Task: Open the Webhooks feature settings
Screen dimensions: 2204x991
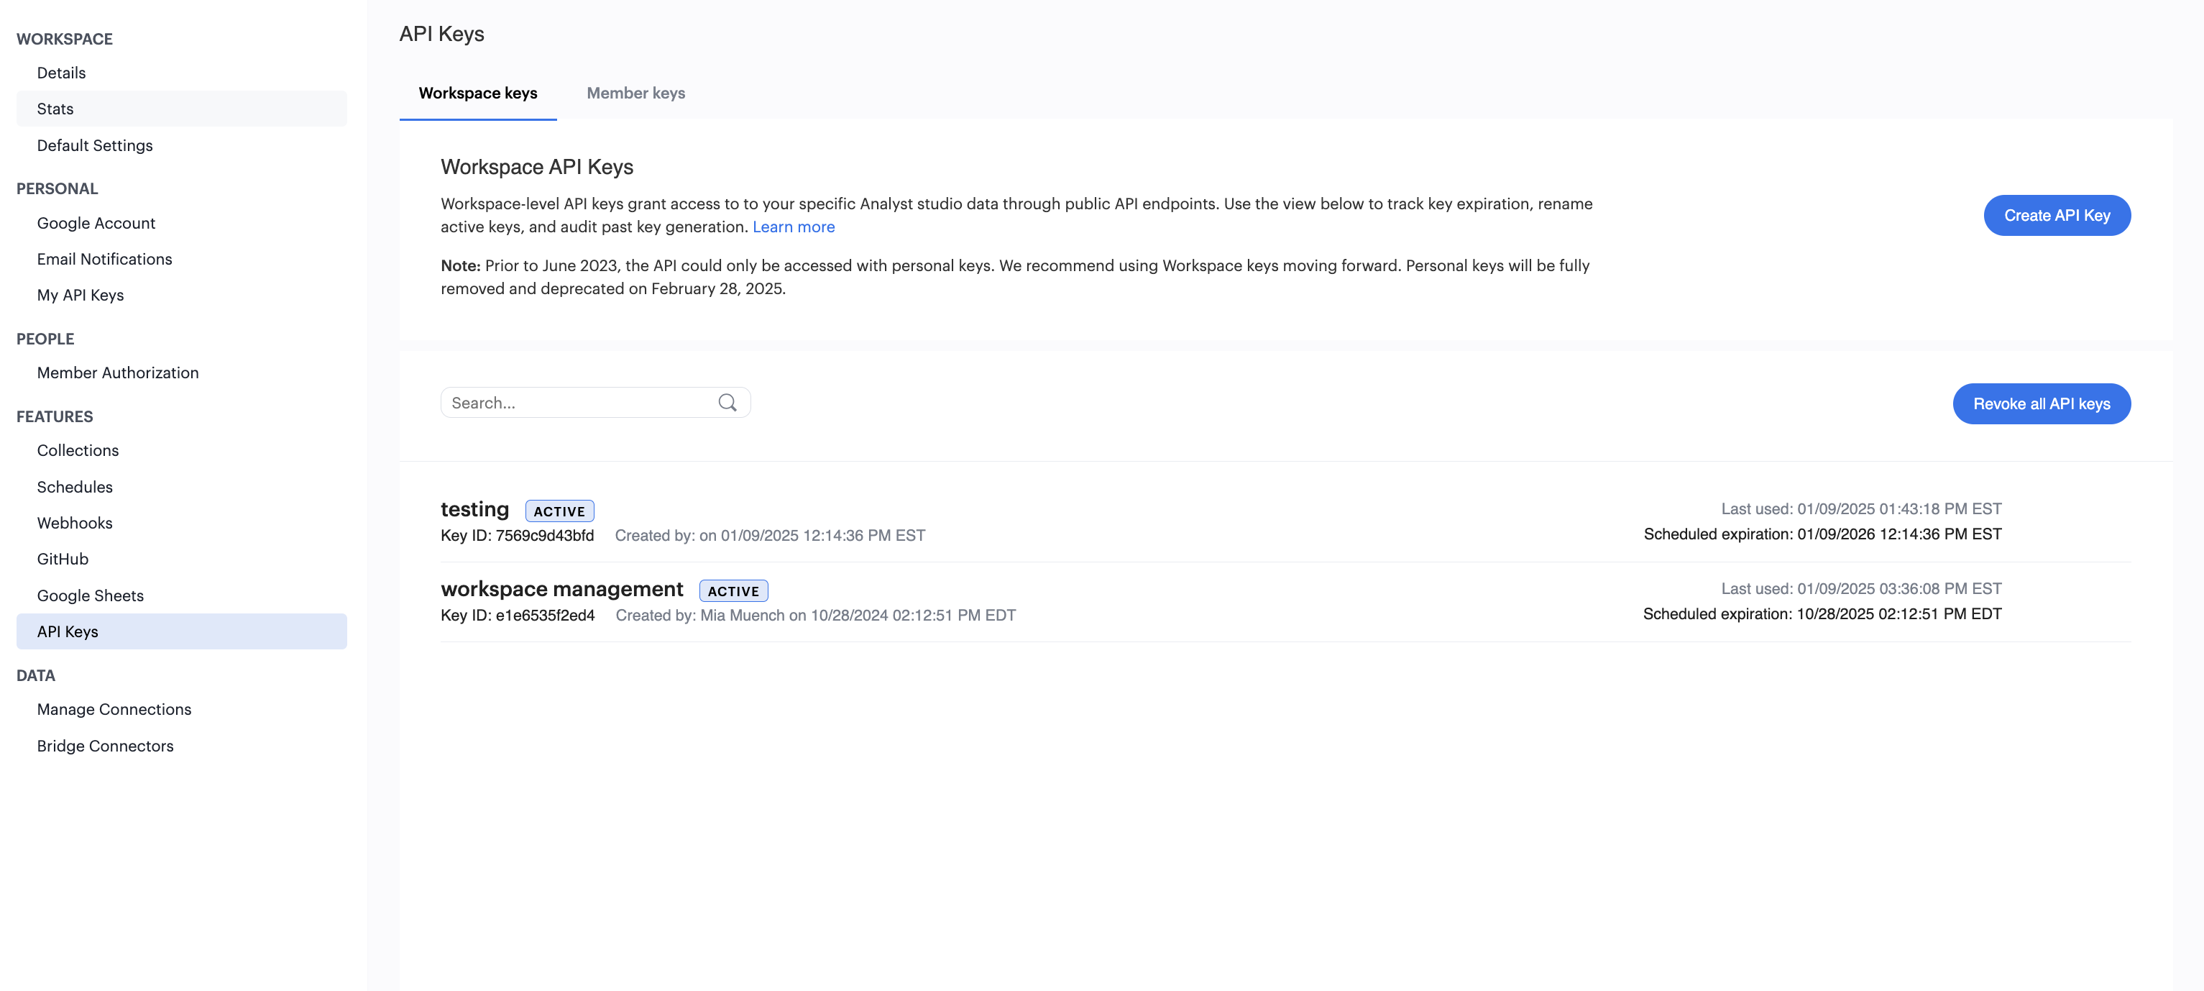Action: (x=75, y=522)
